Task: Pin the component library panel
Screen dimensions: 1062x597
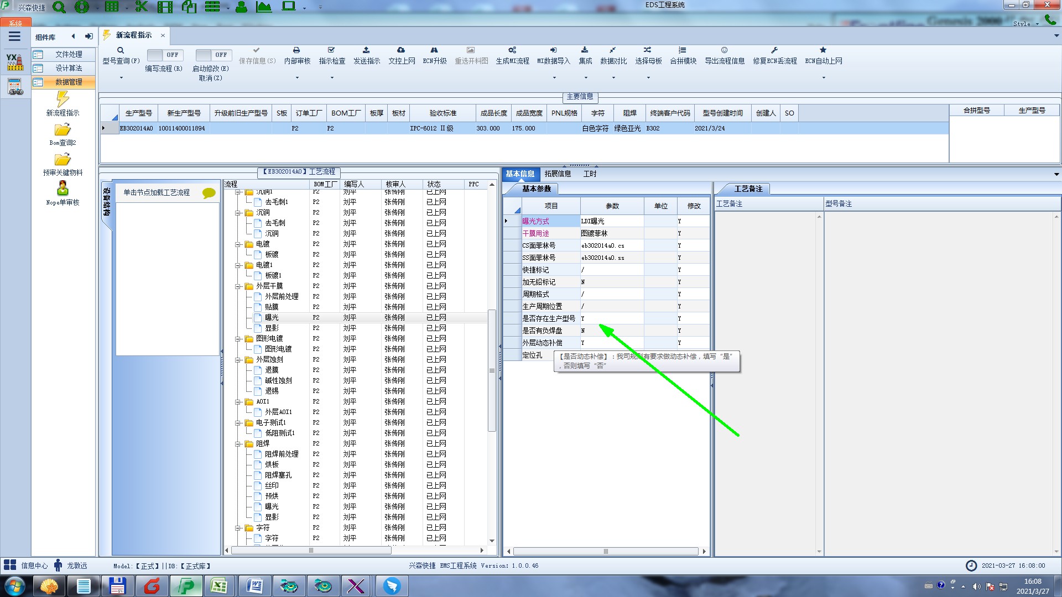Action: pyautogui.click(x=88, y=36)
